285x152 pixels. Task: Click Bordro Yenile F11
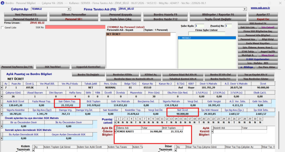click(x=220, y=79)
